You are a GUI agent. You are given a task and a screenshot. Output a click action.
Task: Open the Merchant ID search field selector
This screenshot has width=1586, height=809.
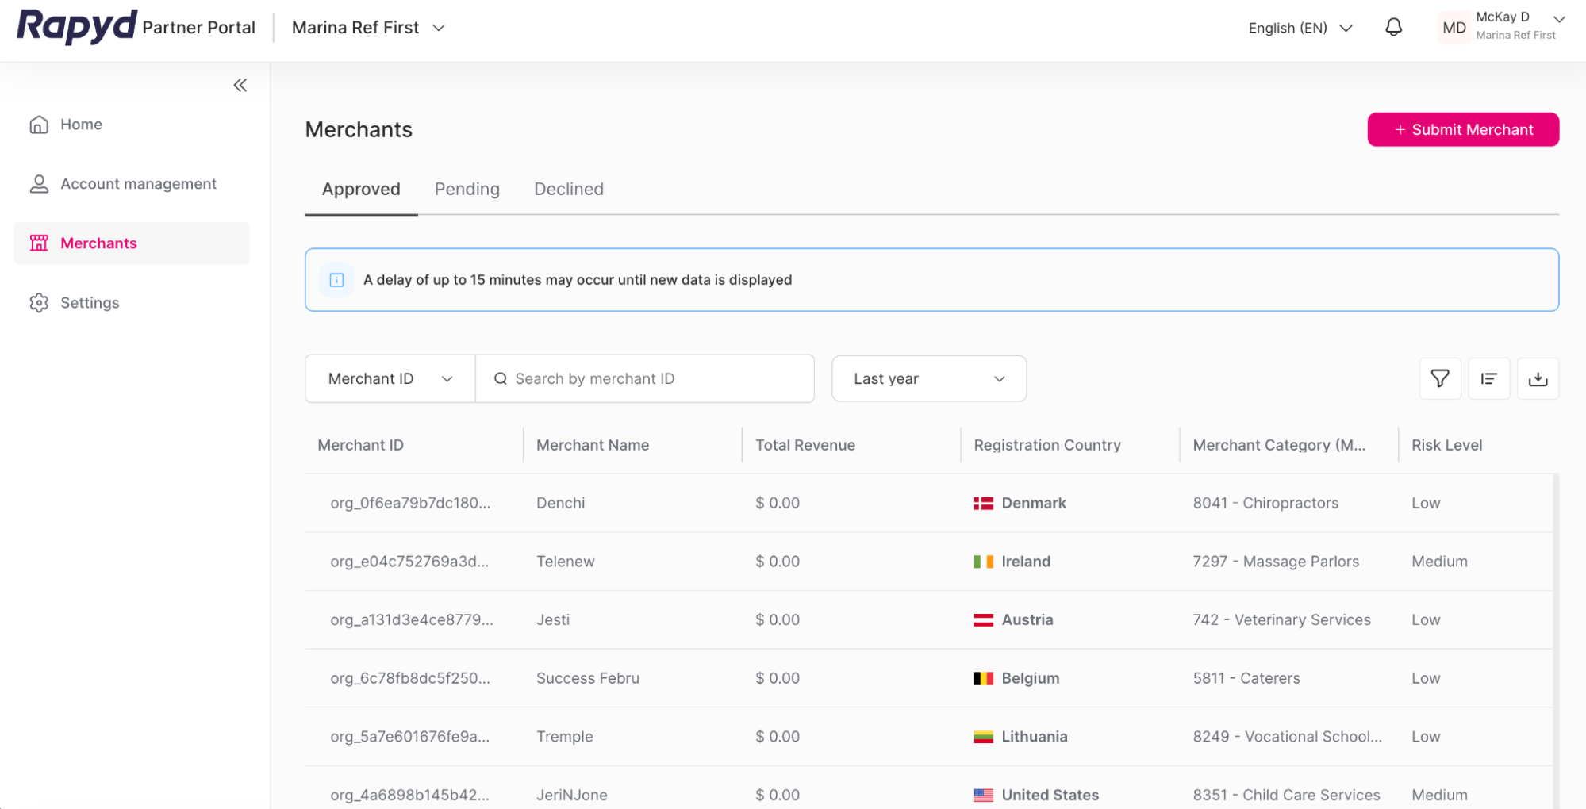[x=389, y=378]
